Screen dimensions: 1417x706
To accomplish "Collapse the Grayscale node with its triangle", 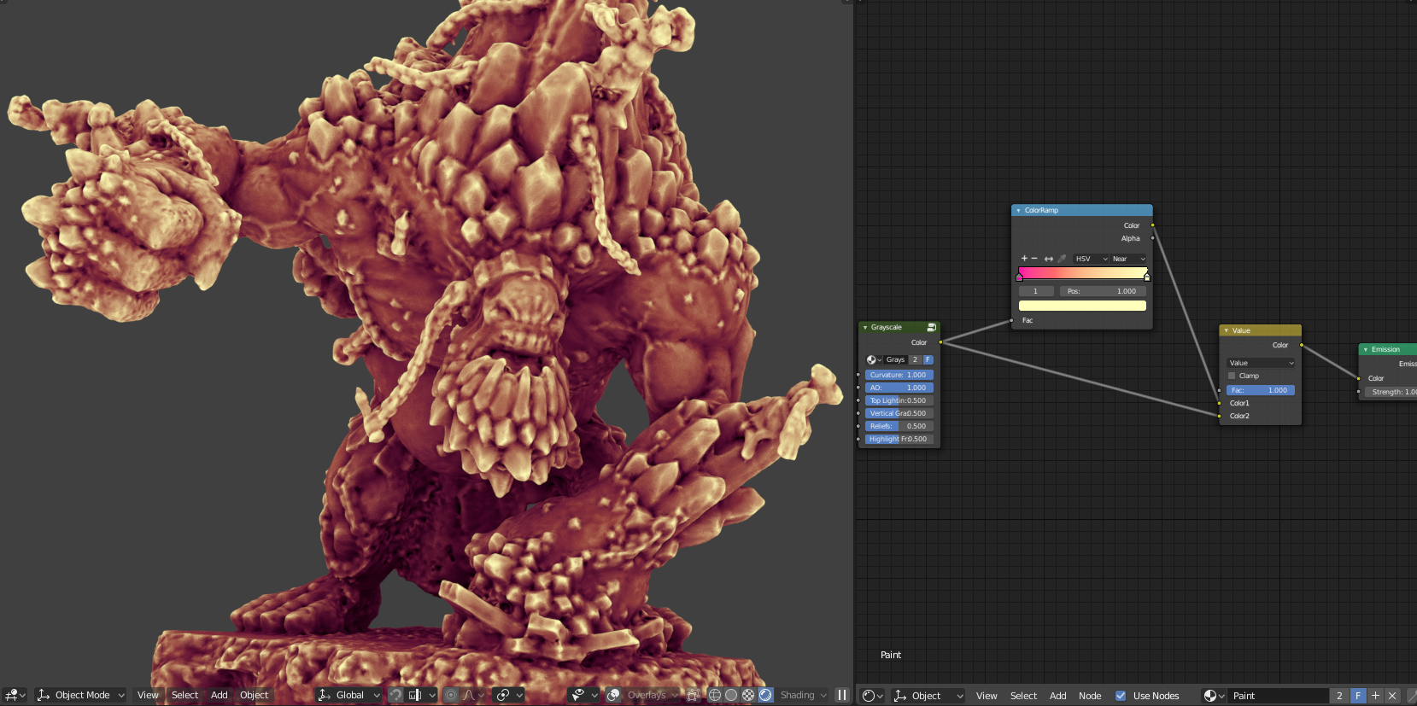I will click(864, 327).
